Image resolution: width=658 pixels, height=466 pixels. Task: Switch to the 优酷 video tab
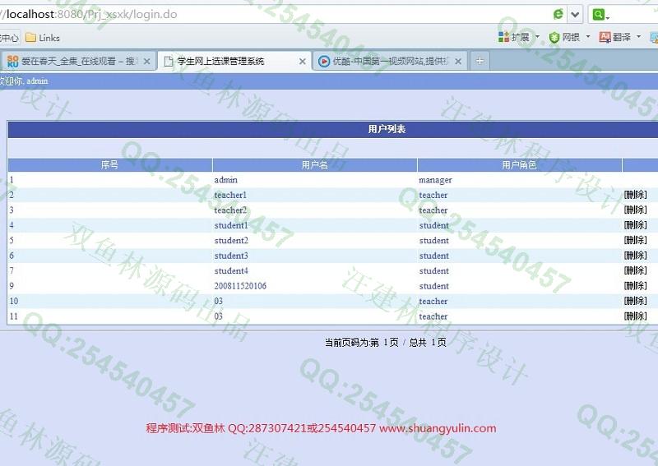(390, 62)
